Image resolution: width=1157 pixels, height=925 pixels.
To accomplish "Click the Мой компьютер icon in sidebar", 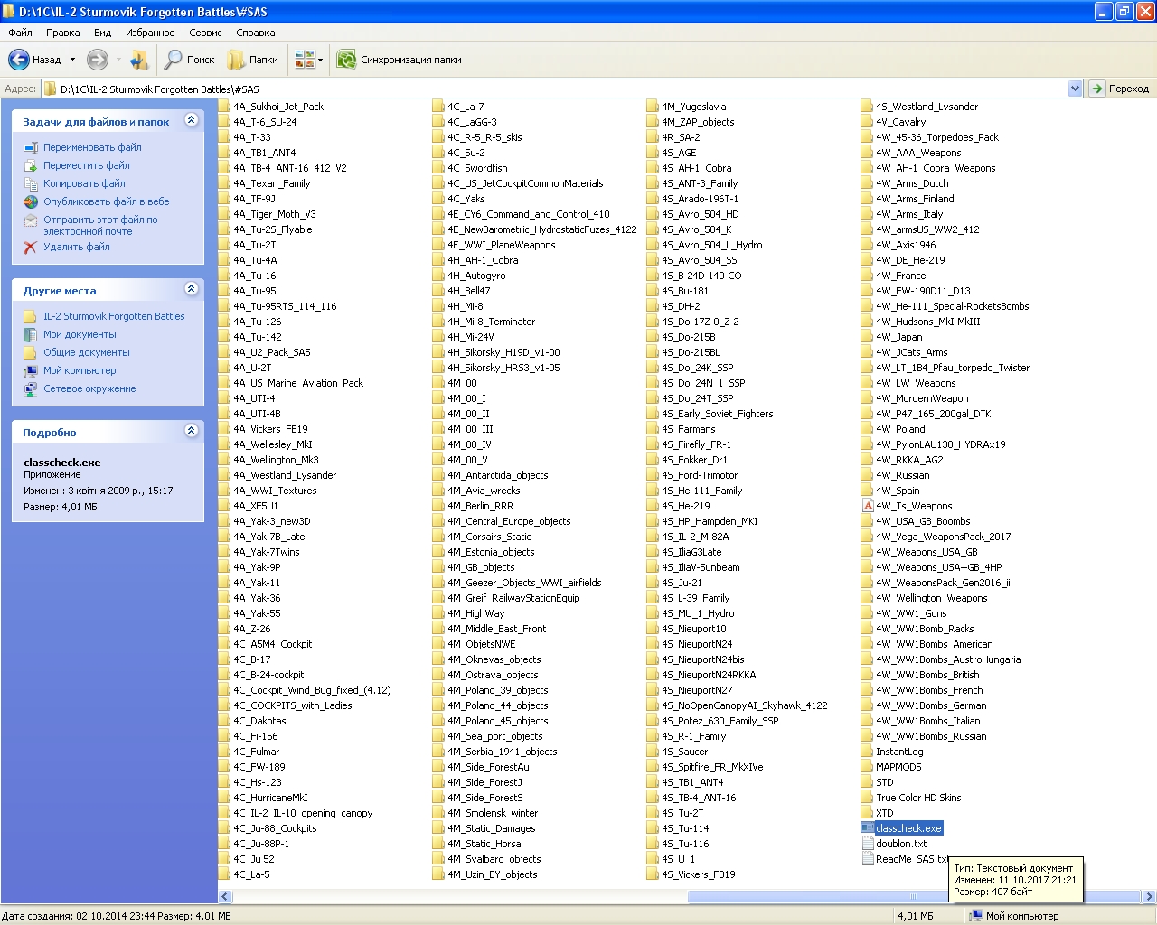I will 31,370.
